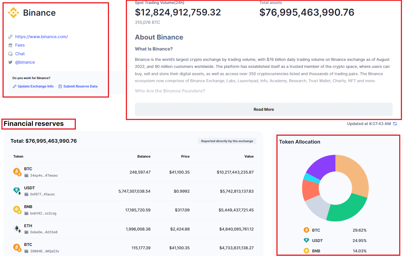Click the Who Are the Binance Founders? heading

pos(170,91)
